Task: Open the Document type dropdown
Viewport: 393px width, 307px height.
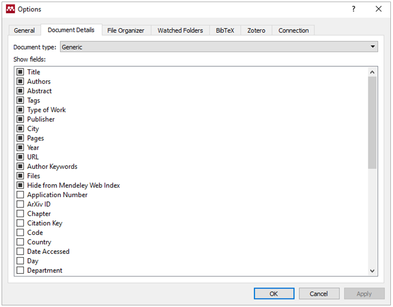Action: [x=219, y=47]
